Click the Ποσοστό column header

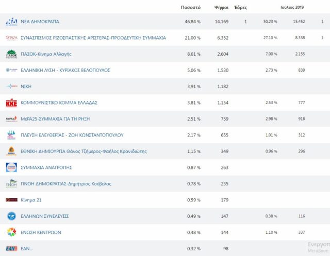[x=190, y=8]
